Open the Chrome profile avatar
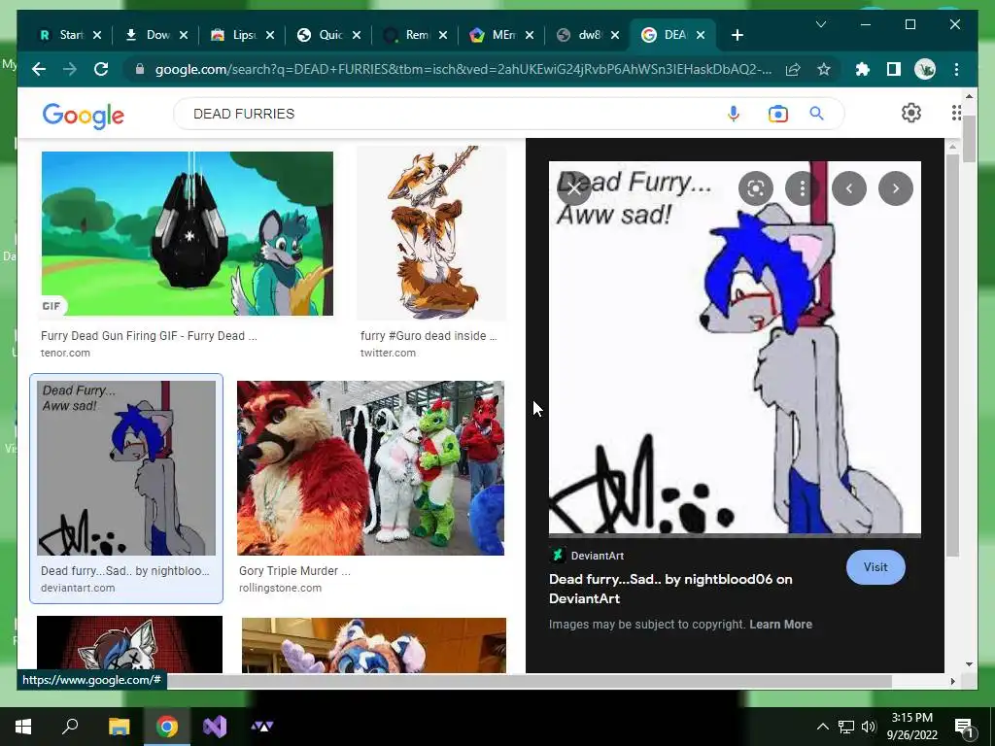995x746 pixels. pos(925,69)
